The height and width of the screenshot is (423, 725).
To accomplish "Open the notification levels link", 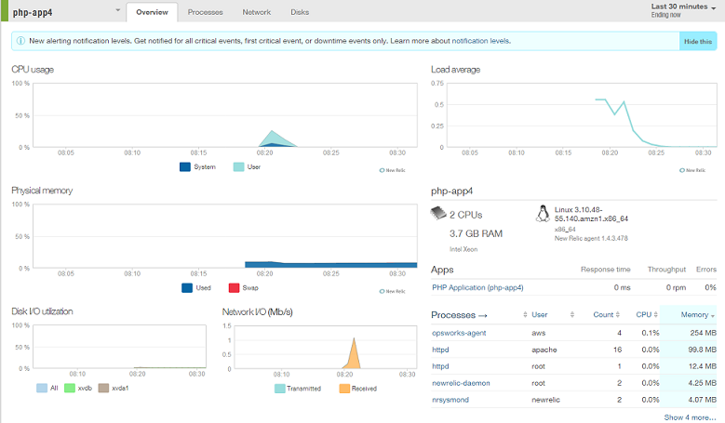I will [481, 41].
